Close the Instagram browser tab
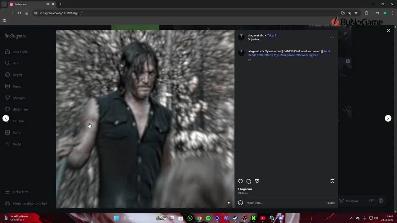 53,4
